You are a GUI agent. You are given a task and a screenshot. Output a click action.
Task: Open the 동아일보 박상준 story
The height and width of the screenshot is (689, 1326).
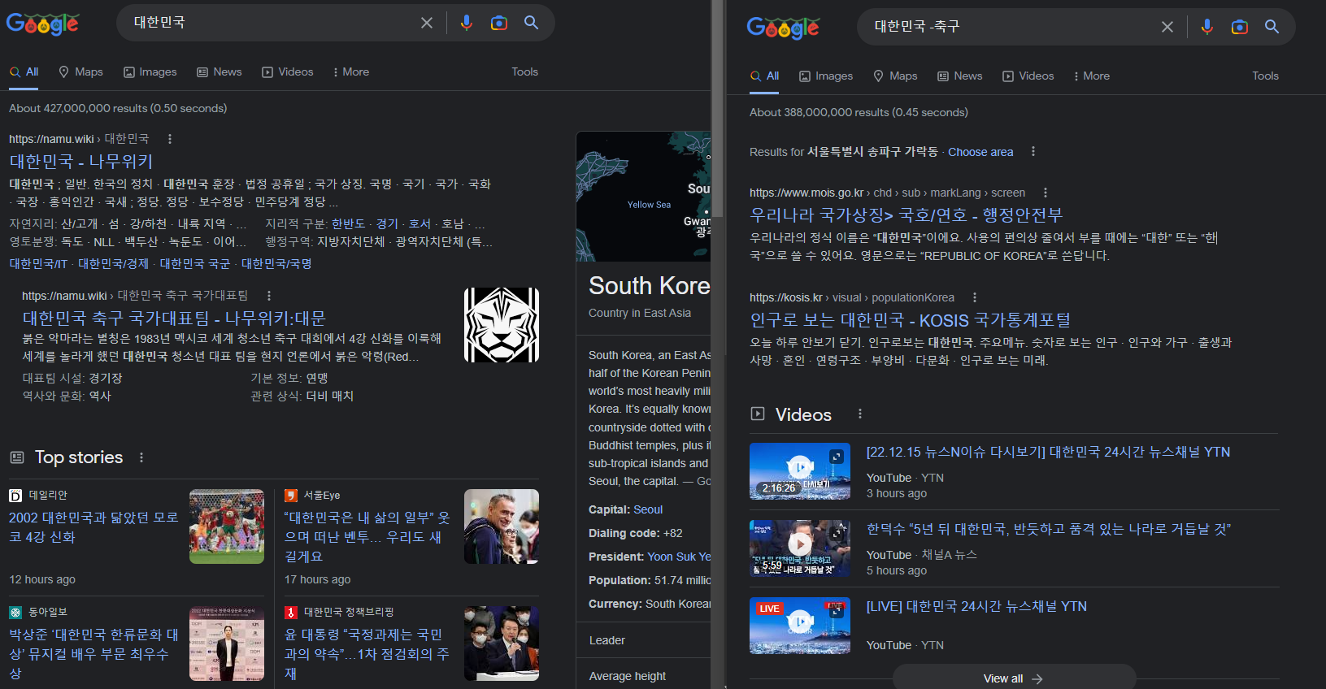click(93, 653)
